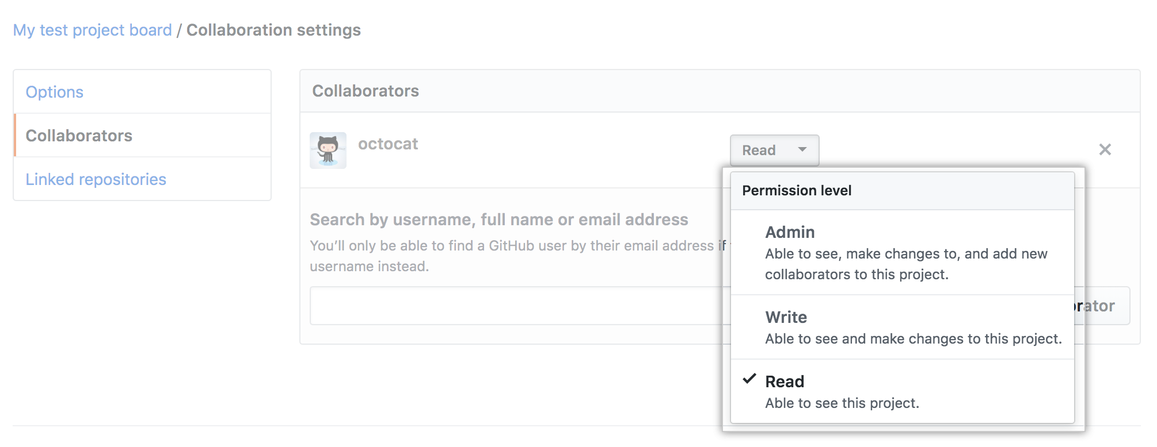Click the caret arrow on Read button
This screenshot has width=1157, height=447.
(802, 150)
